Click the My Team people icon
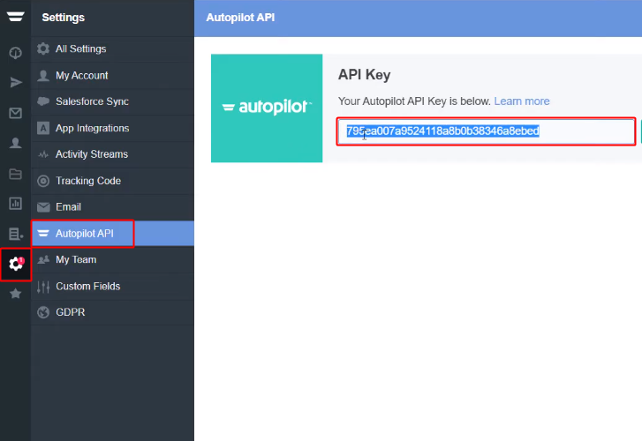The image size is (642, 441). (43, 259)
